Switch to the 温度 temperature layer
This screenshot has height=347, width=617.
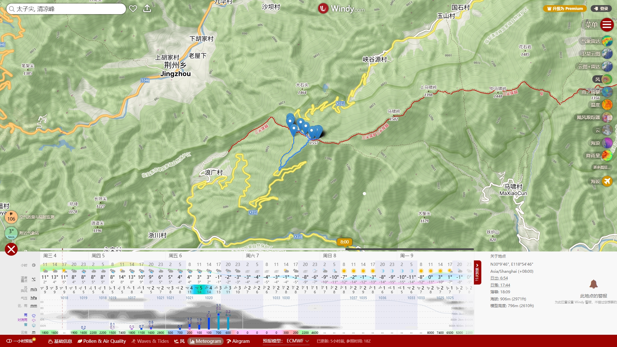(607, 105)
